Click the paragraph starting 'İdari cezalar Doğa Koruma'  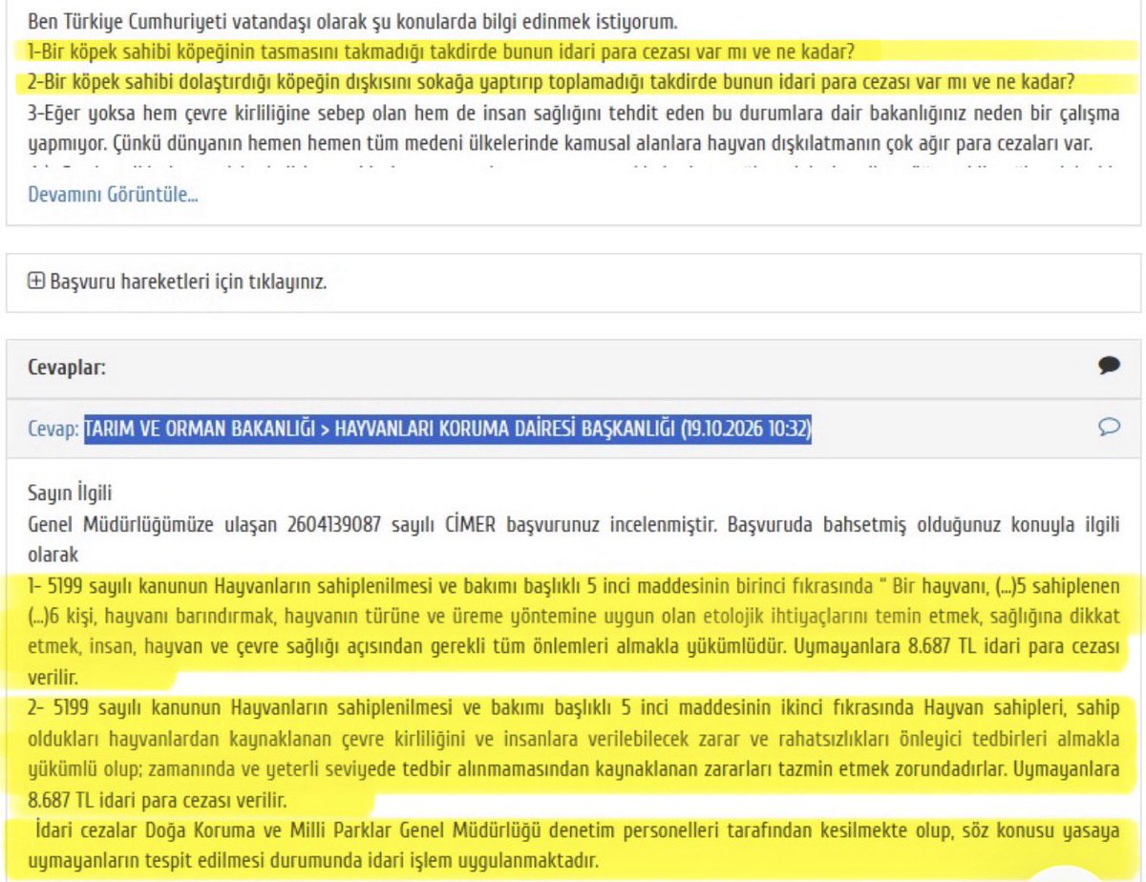[x=573, y=846]
